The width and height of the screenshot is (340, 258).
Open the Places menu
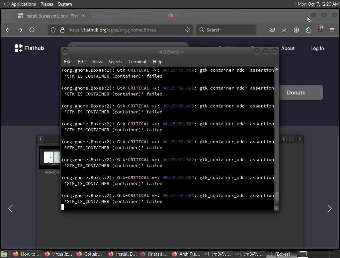[x=46, y=4]
